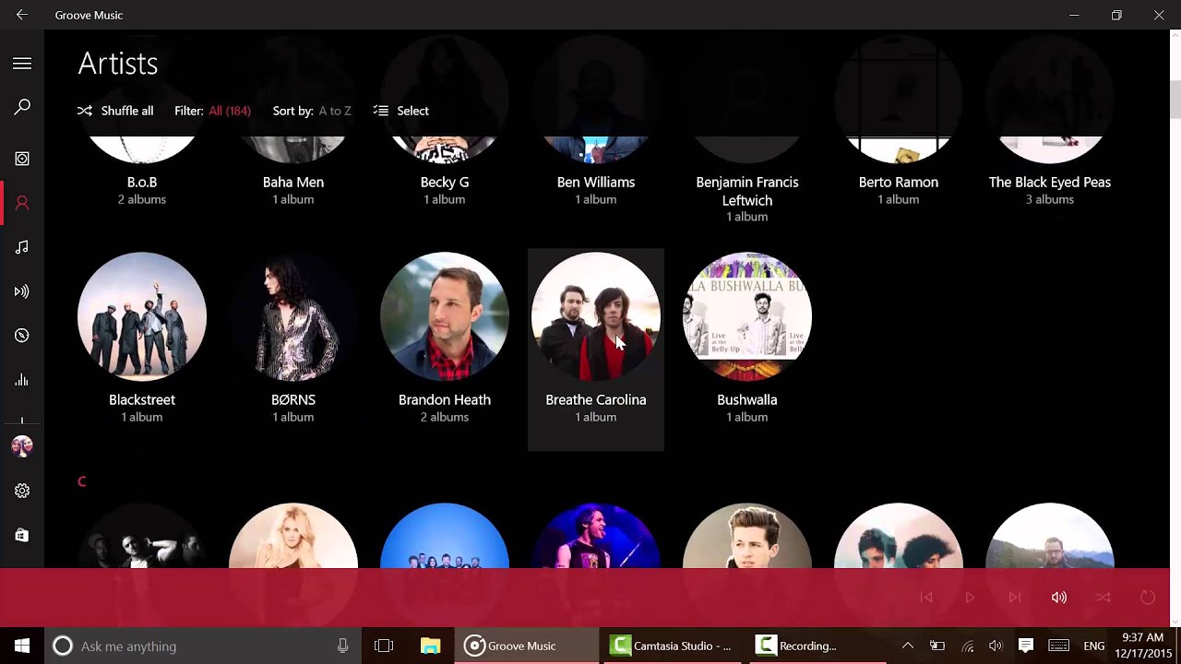
Task: Open Songs view music note icon
Action: (x=22, y=247)
